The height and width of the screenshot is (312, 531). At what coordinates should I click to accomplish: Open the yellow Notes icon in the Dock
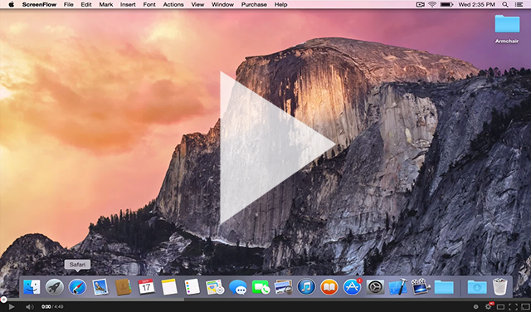[x=169, y=287]
